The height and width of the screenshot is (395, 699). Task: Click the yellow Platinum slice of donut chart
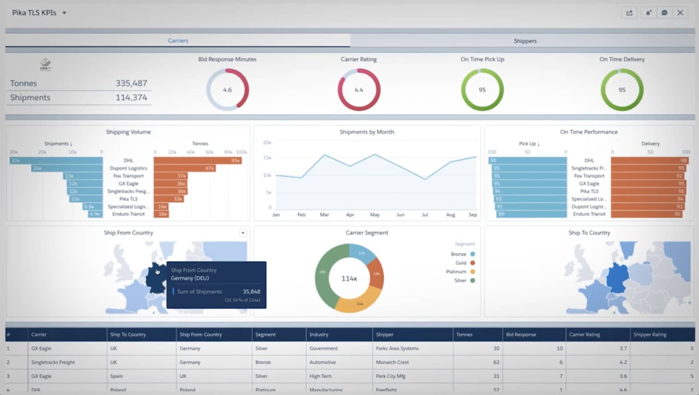359,301
